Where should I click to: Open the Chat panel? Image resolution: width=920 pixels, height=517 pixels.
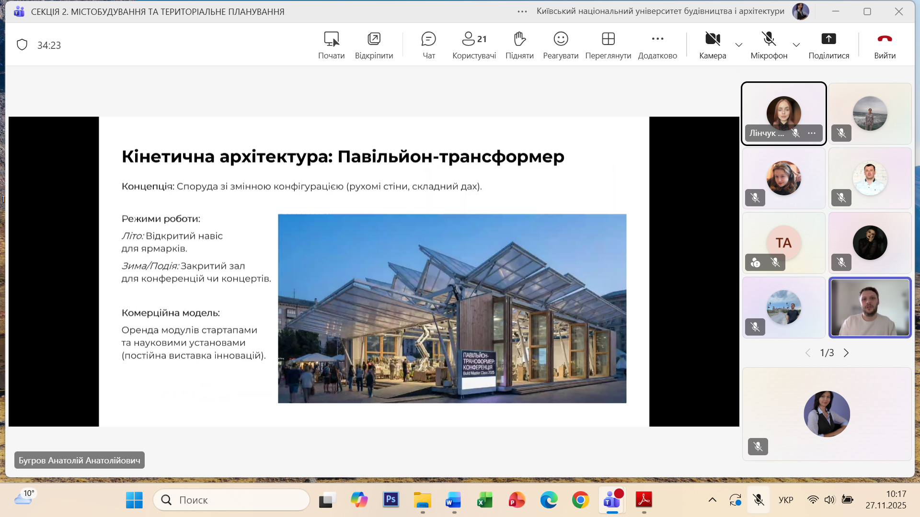(428, 45)
